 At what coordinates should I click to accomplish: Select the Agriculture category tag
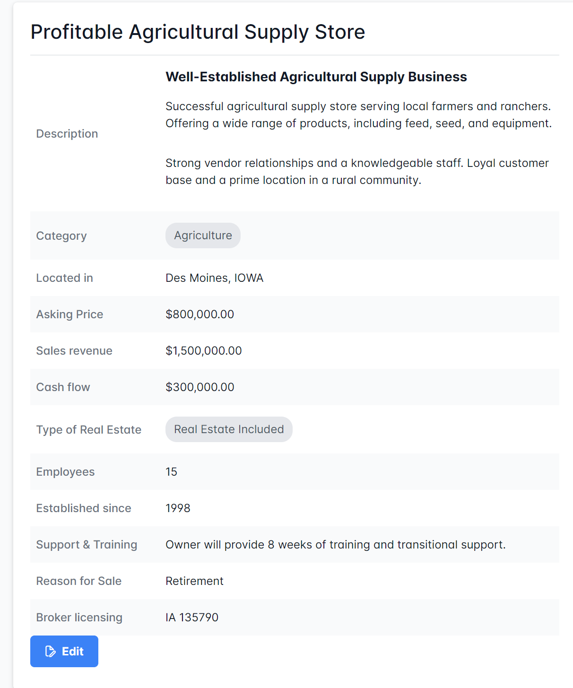[203, 235]
